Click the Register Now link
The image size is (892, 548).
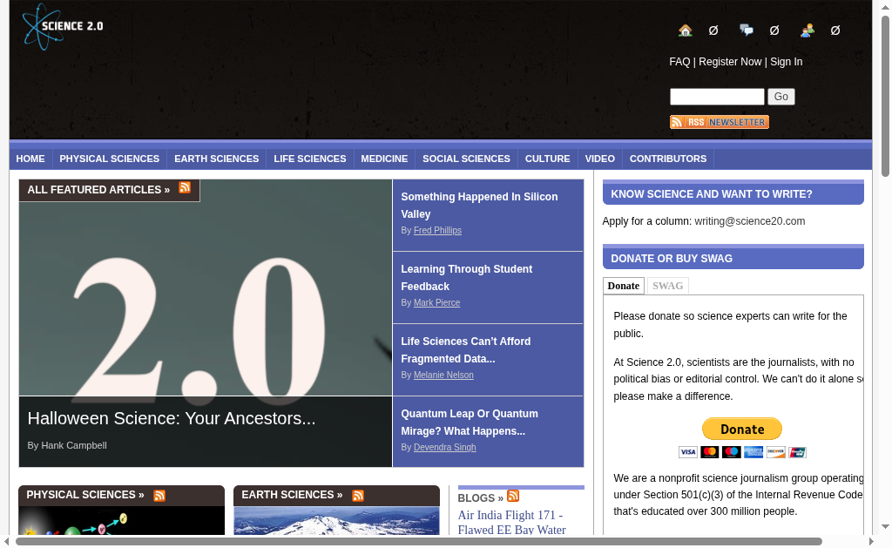[x=730, y=62]
